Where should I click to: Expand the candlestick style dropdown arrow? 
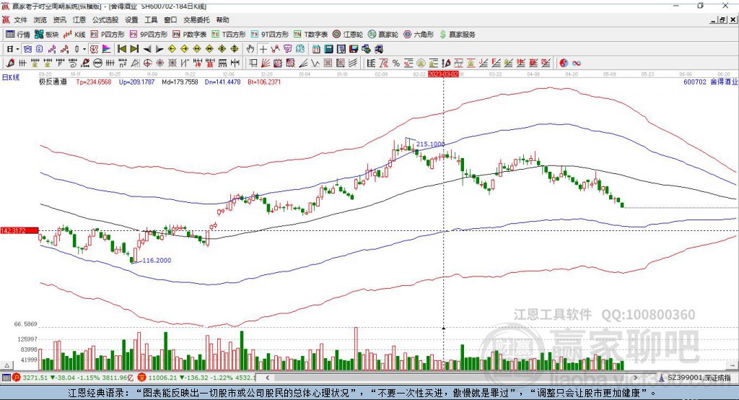84,49
